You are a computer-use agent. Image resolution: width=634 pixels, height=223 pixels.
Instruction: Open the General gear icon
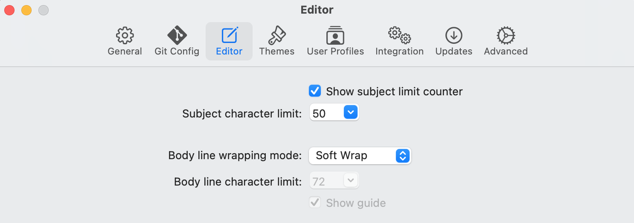coord(125,36)
